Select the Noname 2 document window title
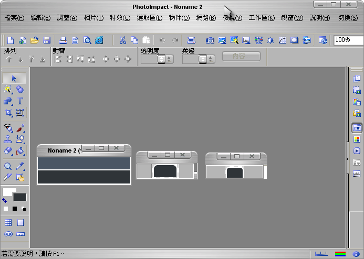Viewport: 364px width, 259px height. pos(64,150)
